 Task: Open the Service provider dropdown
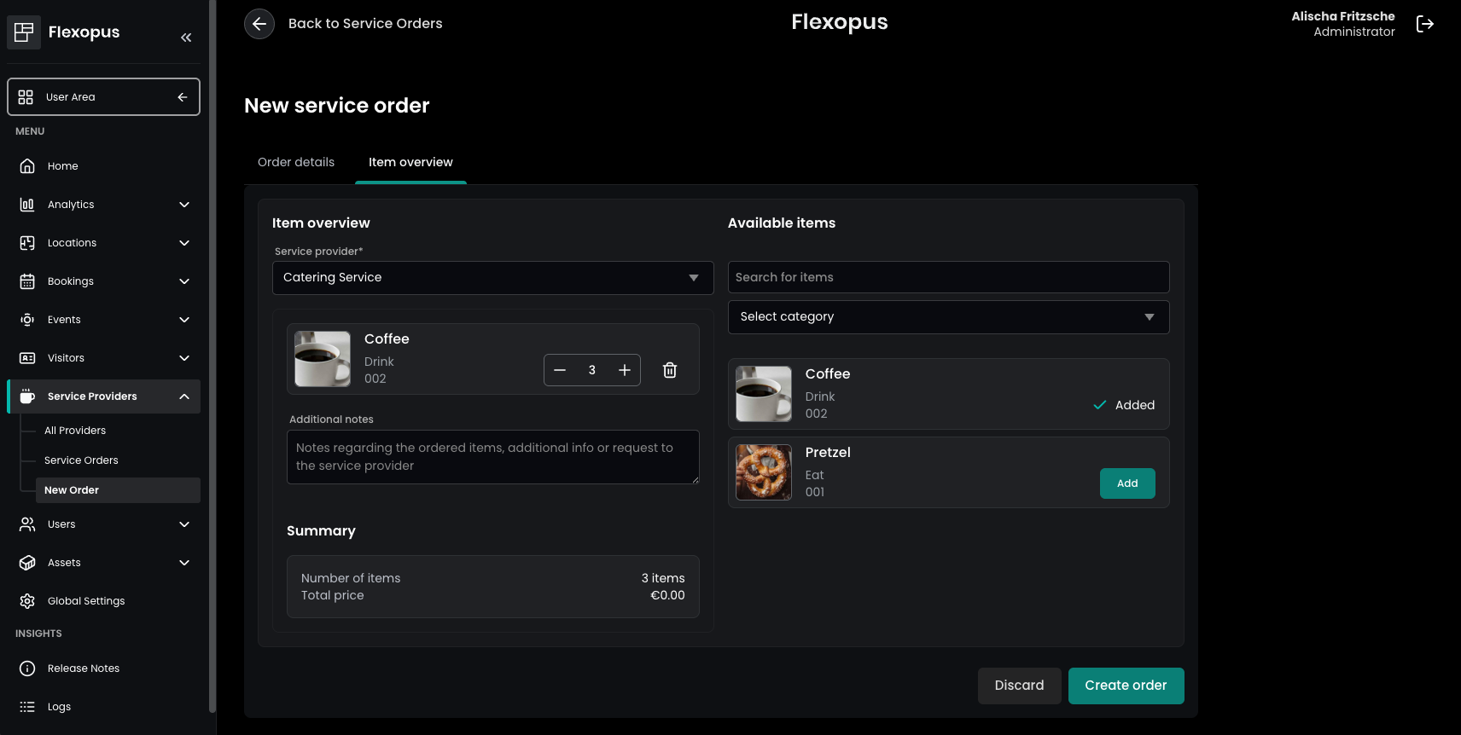coord(492,278)
